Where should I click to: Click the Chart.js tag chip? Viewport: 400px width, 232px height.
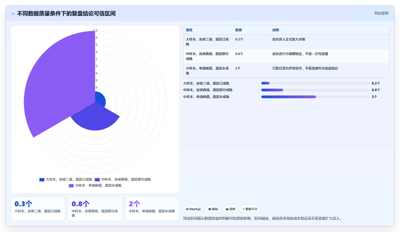pyautogui.click(x=193, y=209)
